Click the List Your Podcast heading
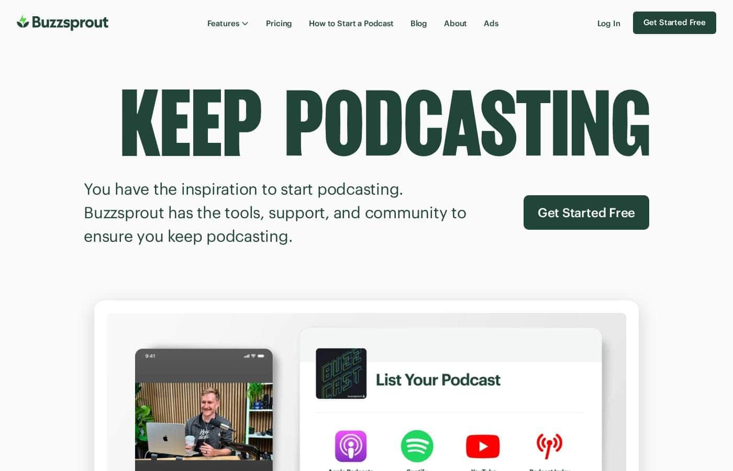This screenshot has height=471, width=733. point(438,380)
